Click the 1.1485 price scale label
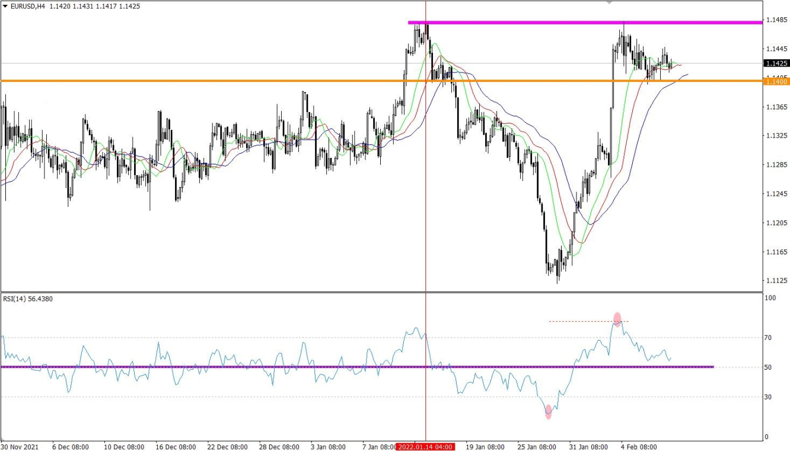Viewport: 790px width, 451px height. [x=776, y=20]
